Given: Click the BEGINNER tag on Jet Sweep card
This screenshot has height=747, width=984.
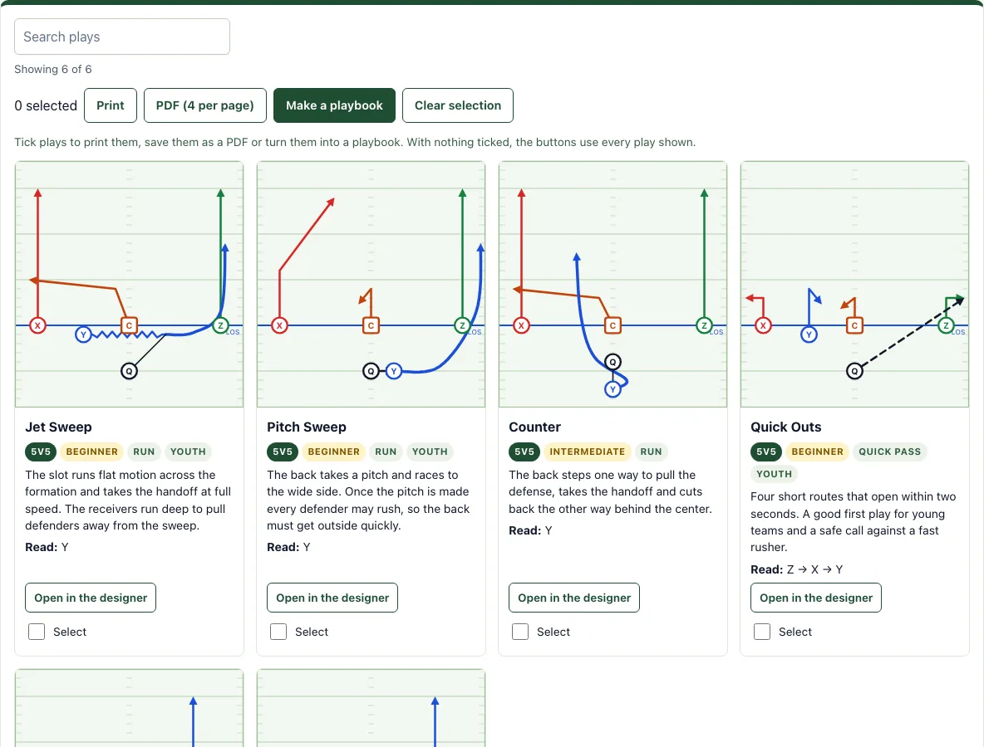Looking at the screenshot, I should 91,452.
